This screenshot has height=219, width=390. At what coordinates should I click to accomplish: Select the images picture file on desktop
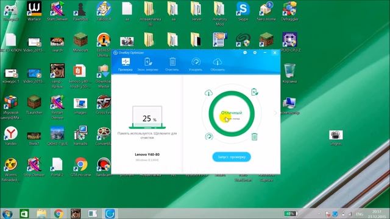(80, 105)
